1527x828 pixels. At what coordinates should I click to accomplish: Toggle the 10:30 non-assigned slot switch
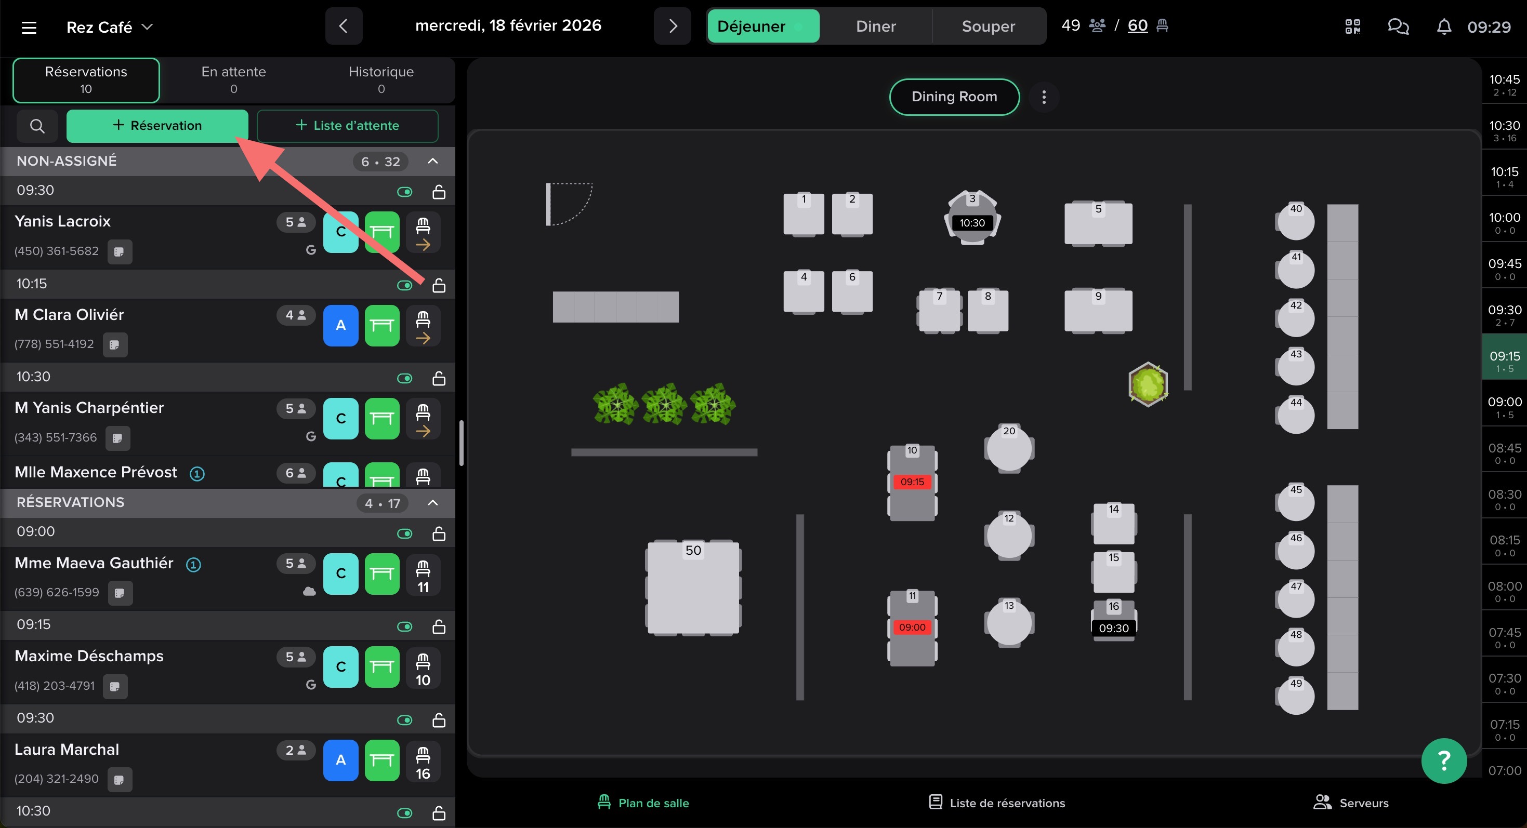pyautogui.click(x=405, y=379)
